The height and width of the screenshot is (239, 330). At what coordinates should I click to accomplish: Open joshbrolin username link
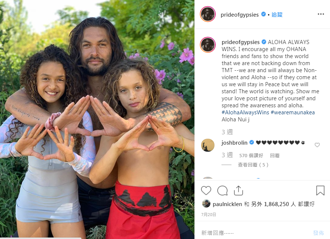(x=234, y=143)
